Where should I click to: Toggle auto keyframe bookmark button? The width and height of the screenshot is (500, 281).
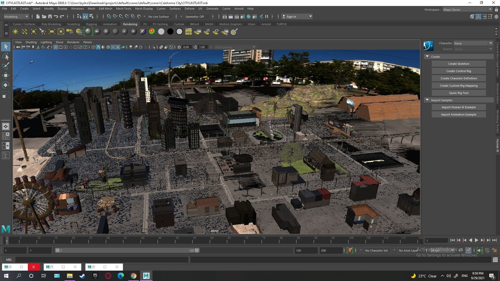click(350, 250)
